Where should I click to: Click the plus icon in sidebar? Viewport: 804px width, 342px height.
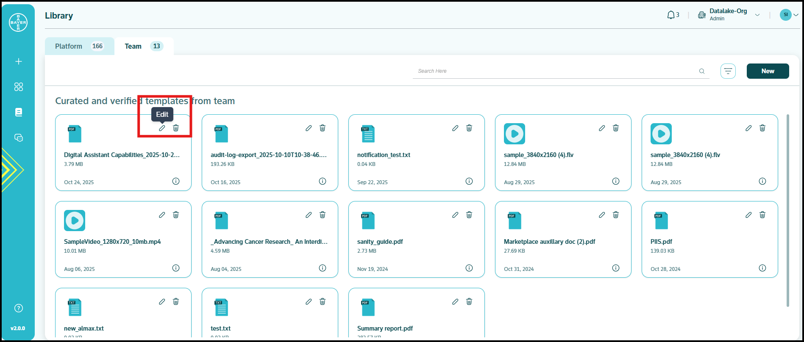(x=19, y=61)
